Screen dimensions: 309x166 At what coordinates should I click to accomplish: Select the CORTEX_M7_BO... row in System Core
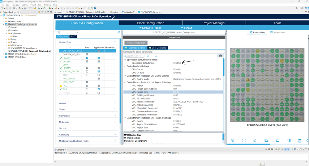88,54
